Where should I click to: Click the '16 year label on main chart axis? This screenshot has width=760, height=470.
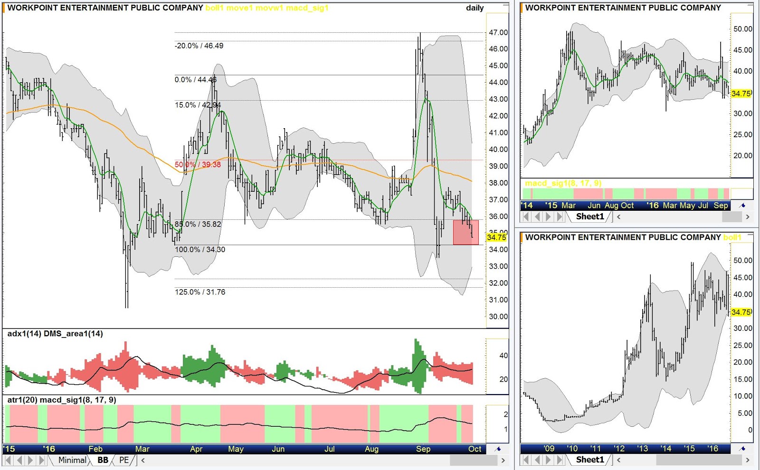tap(49, 449)
